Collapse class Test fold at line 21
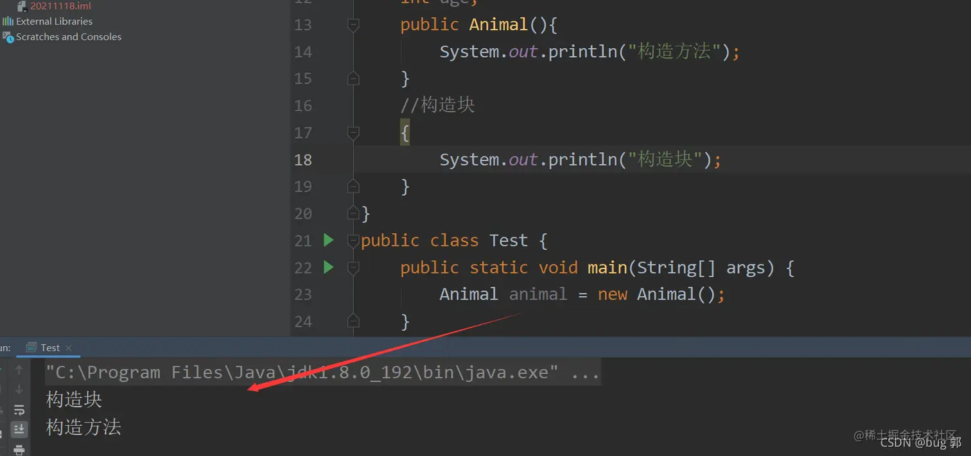The image size is (971, 456). [x=353, y=240]
